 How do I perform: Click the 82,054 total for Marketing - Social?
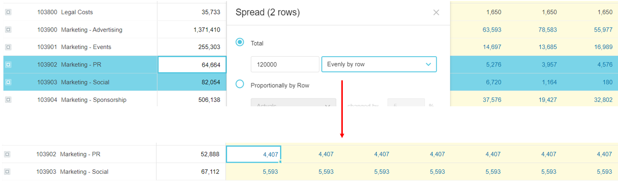(211, 82)
